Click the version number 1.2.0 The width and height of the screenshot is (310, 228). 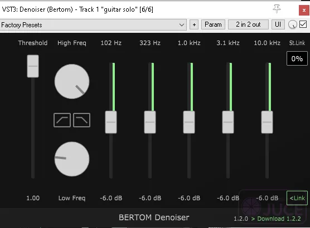[x=241, y=219]
